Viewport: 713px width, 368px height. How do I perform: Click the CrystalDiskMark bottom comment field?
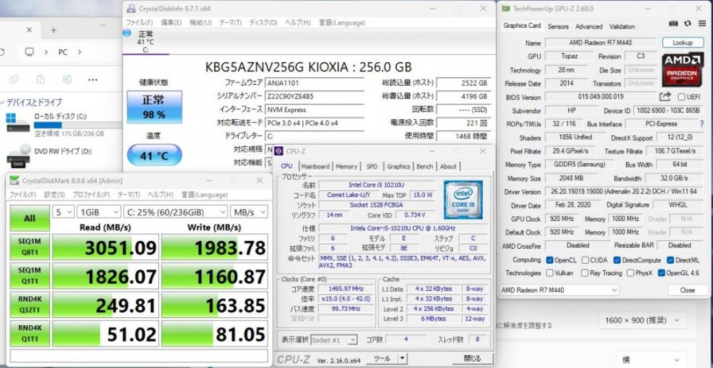pyautogui.click(x=139, y=355)
